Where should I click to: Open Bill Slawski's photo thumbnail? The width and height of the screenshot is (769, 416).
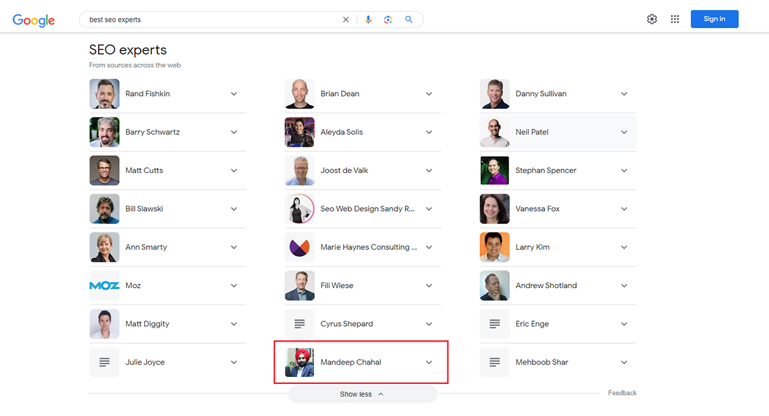(x=104, y=209)
